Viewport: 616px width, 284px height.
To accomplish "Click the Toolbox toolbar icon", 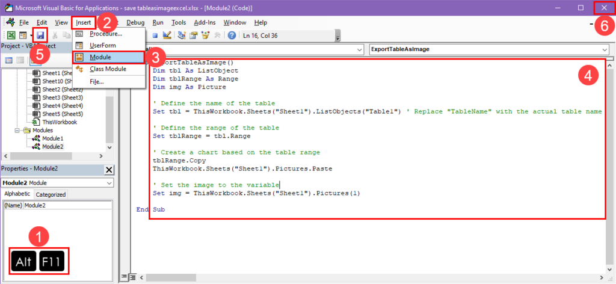I will pyautogui.click(x=217, y=35).
